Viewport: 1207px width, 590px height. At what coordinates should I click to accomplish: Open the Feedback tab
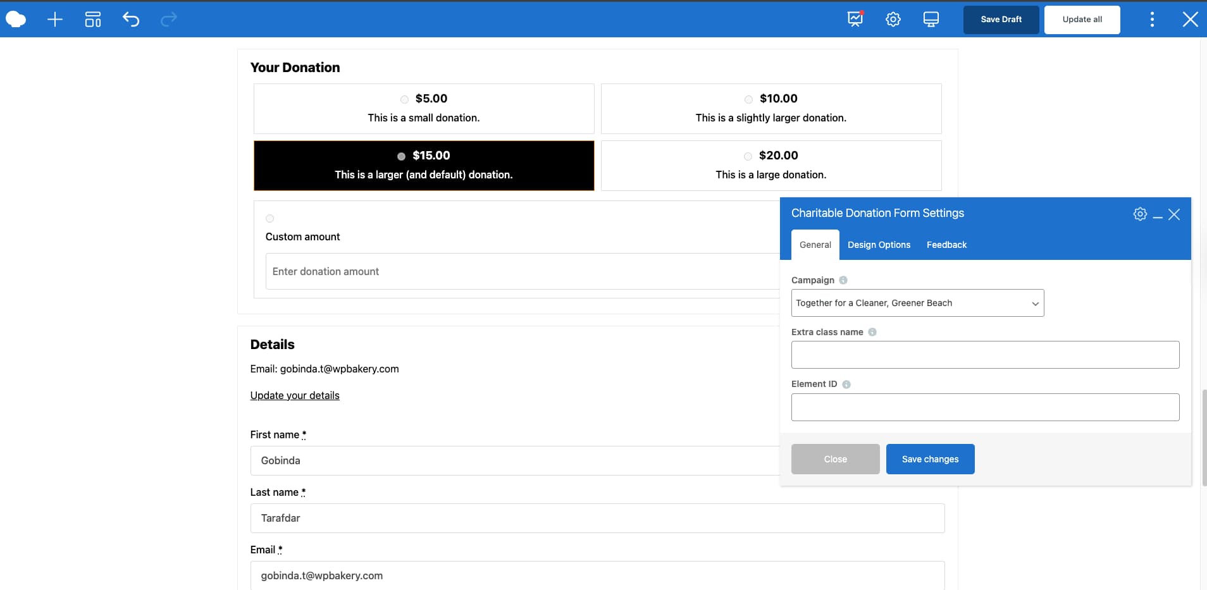[x=946, y=245]
